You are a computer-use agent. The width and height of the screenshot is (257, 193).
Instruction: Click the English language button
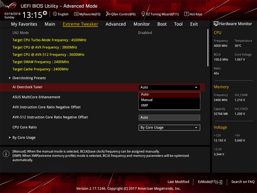tap(63, 14)
